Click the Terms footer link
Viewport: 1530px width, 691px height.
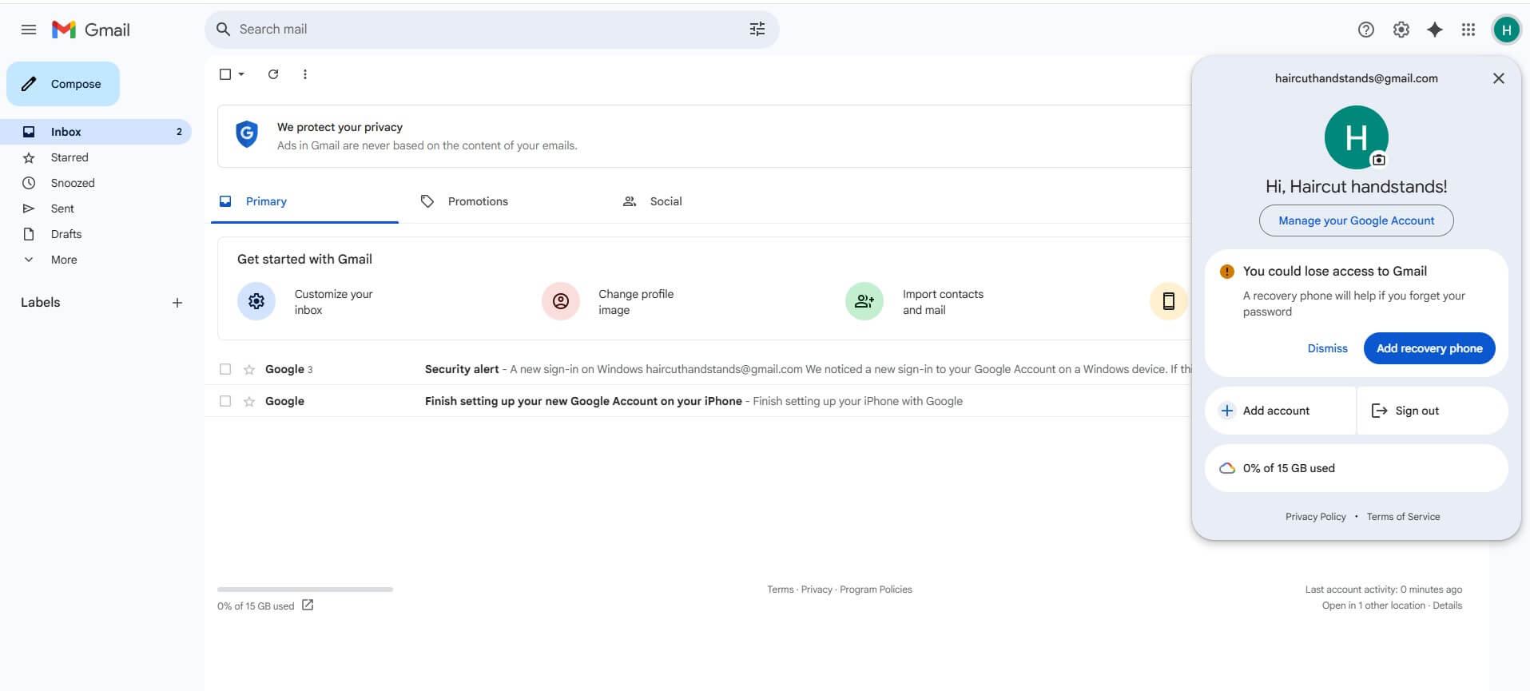coord(781,590)
